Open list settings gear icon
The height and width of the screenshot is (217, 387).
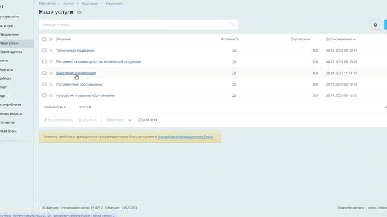click(376, 25)
